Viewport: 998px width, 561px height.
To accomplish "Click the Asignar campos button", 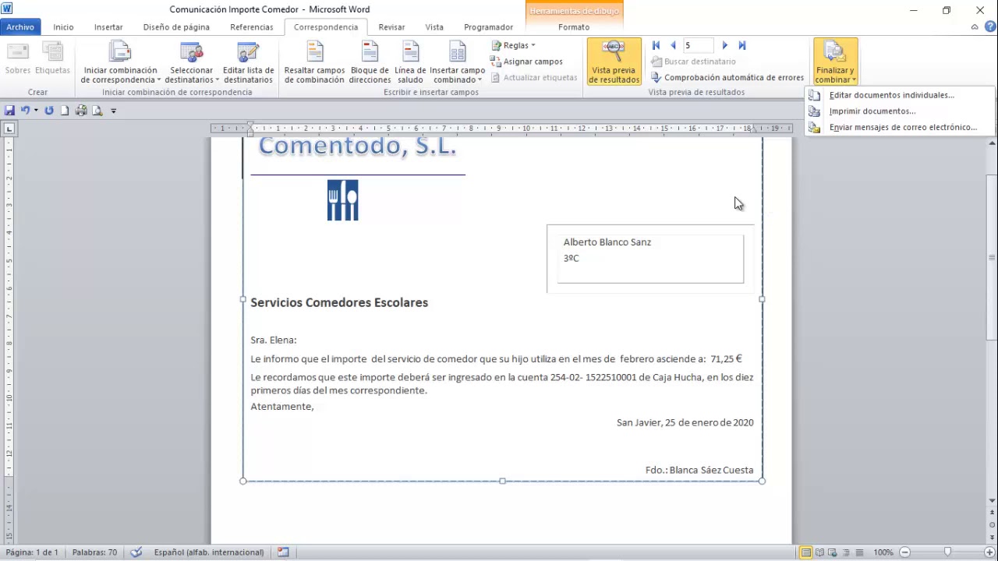I will (x=526, y=62).
